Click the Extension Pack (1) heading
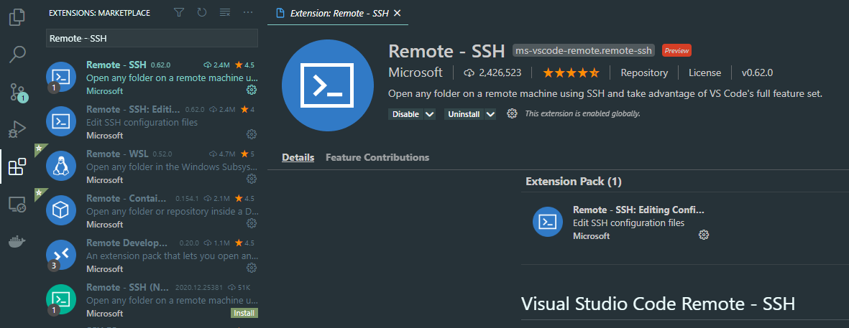 pos(574,182)
